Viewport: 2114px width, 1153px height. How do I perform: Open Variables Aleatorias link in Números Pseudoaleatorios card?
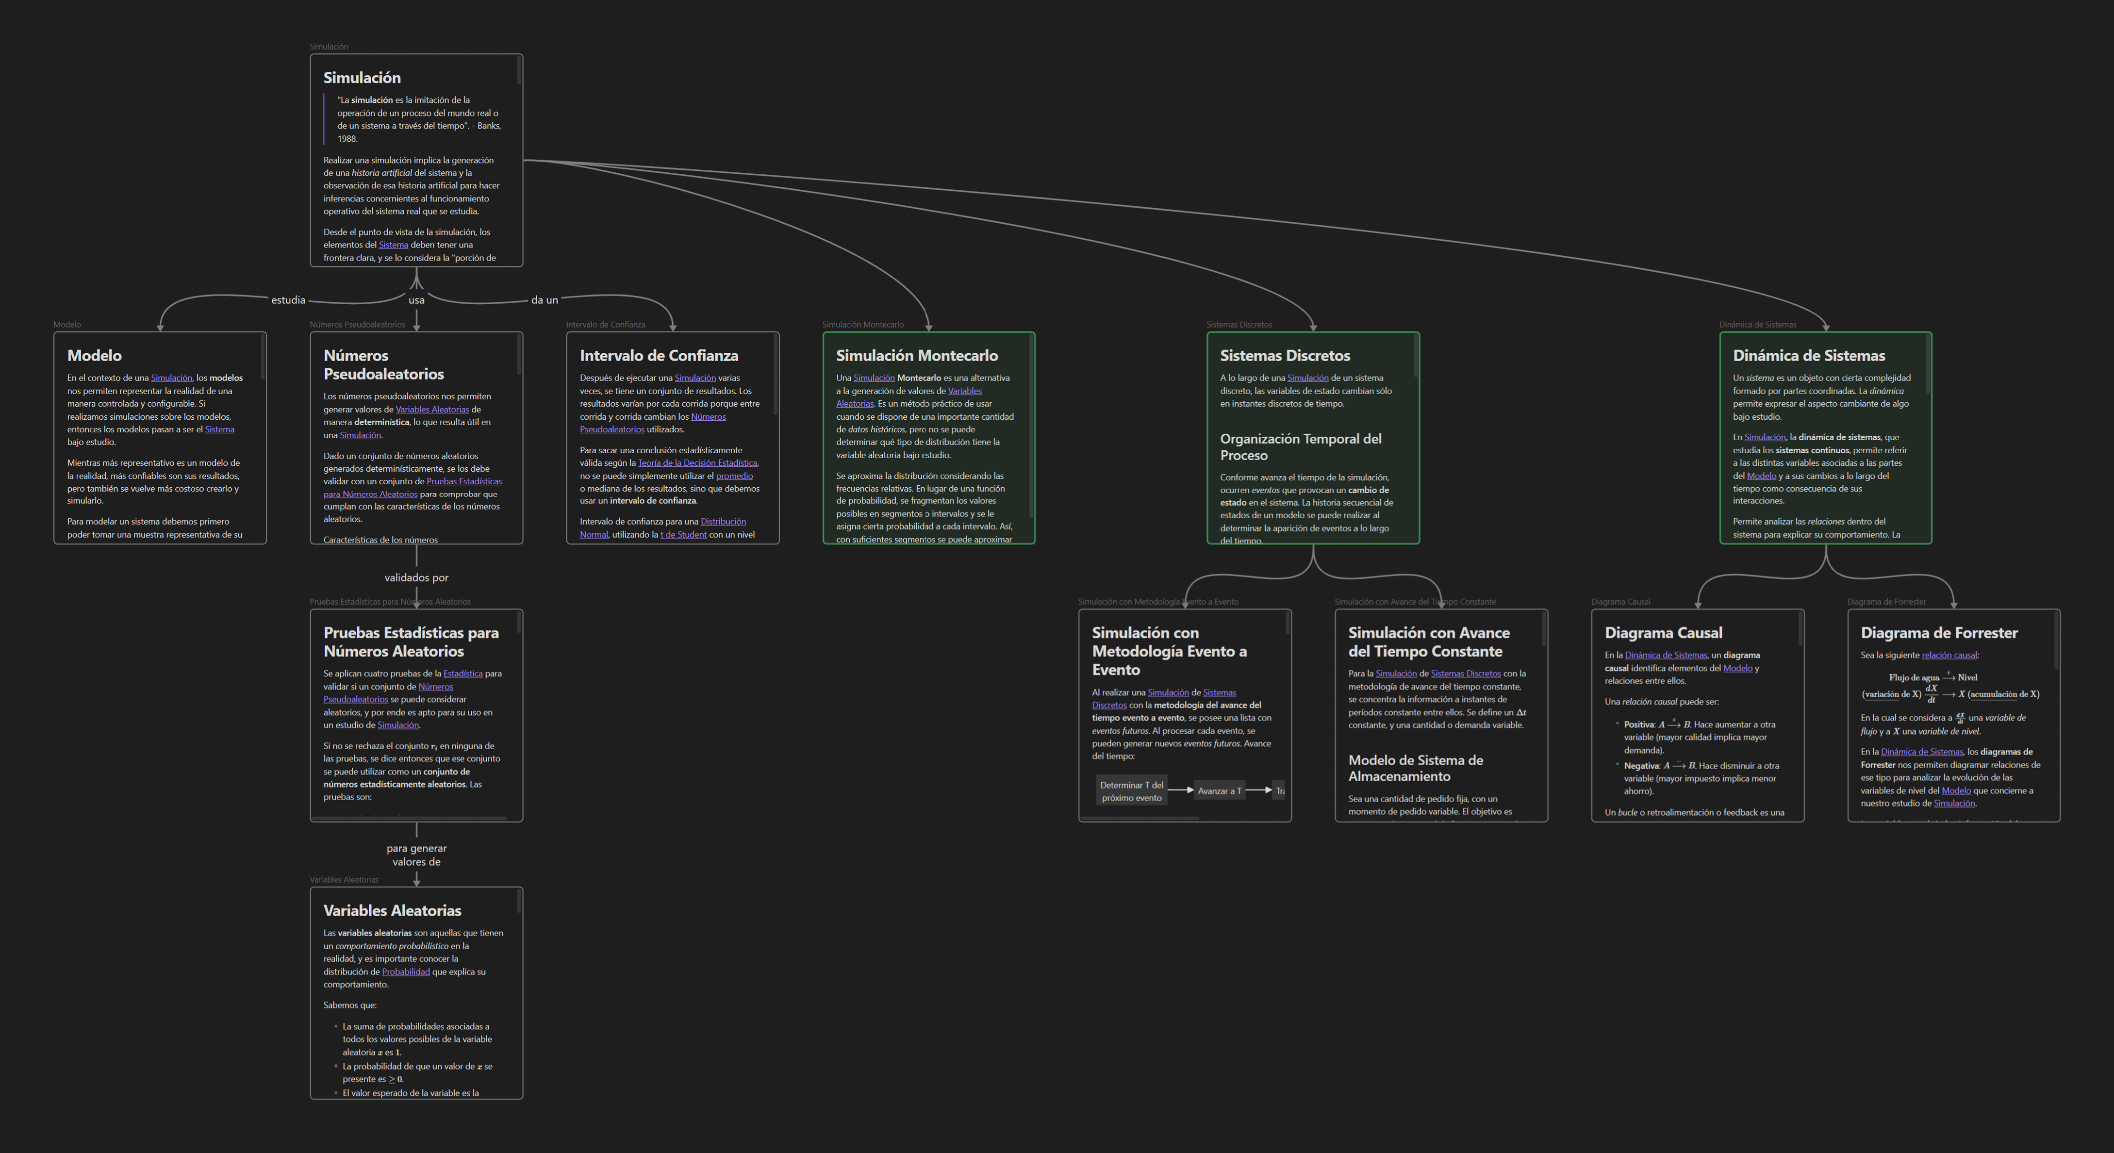(x=432, y=410)
